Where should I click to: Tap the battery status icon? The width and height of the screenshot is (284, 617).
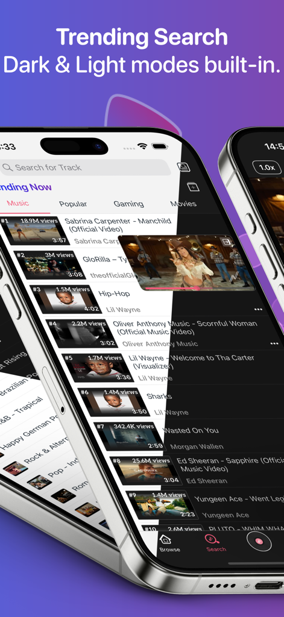[x=160, y=146]
